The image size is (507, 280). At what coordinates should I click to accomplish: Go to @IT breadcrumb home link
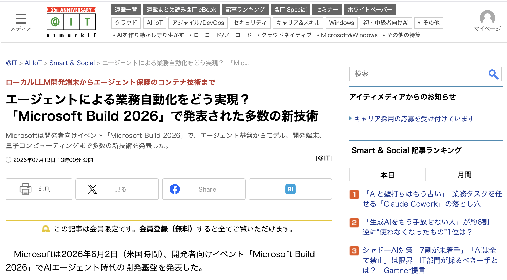point(12,63)
